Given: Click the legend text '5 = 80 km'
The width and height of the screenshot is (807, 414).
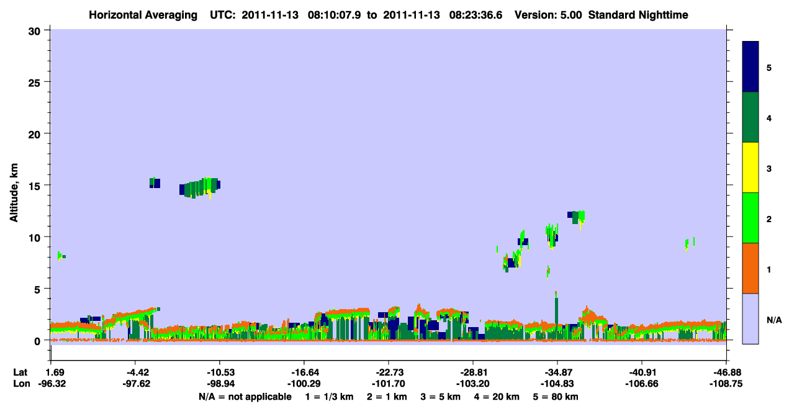Looking at the screenshot, I should (x=556, y=397).
